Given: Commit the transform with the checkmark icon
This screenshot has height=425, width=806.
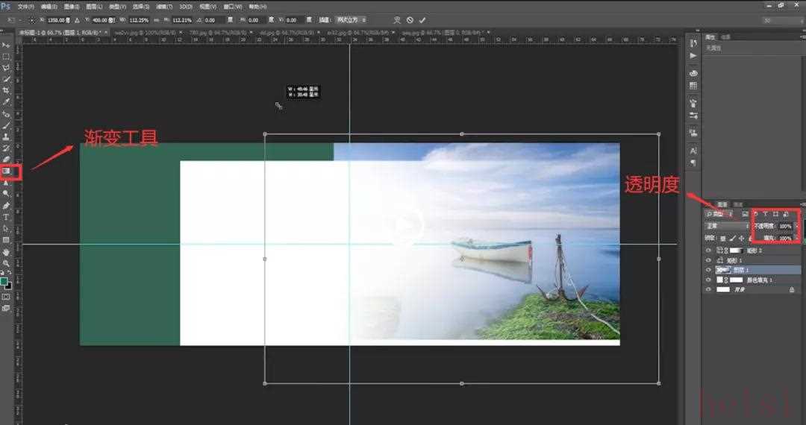Looking at the screenshot, I should pos(422,20).
